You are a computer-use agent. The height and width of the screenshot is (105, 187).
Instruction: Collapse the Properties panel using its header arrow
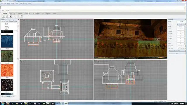click(186, 19)
